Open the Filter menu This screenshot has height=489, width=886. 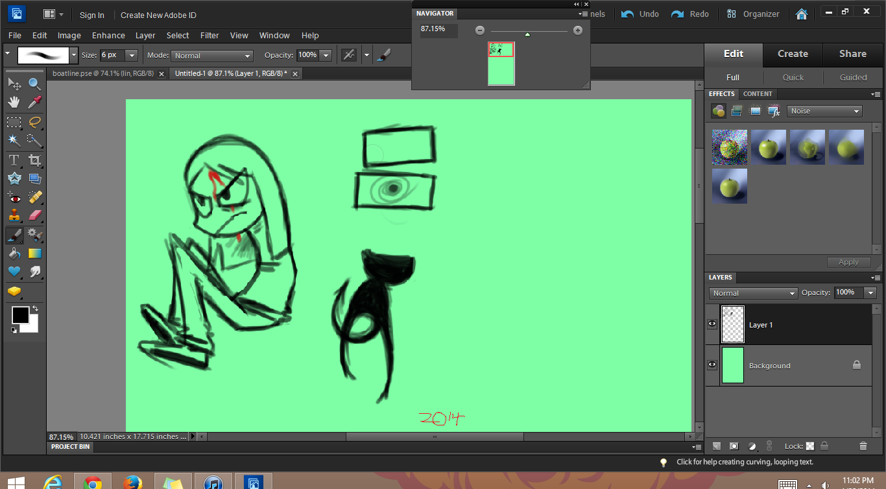[x=210, y=36]
